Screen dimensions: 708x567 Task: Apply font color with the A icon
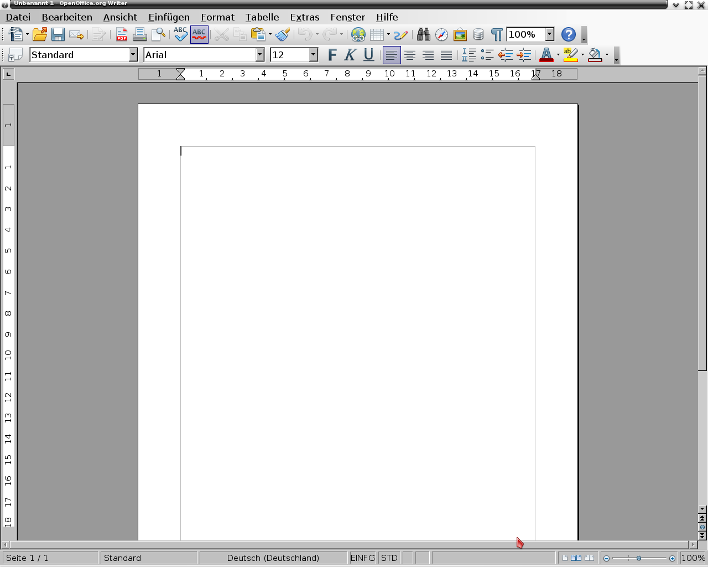[546, 55]
